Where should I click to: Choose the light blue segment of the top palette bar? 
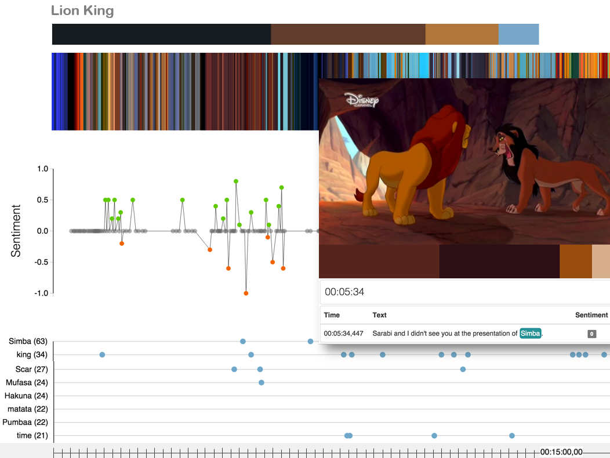tap(518, 34)
